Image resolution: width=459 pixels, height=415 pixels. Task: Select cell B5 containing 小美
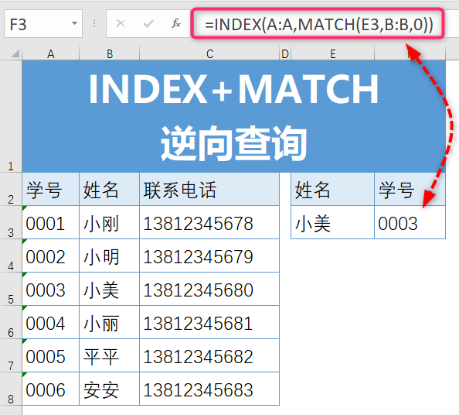(x=110, y=289)
